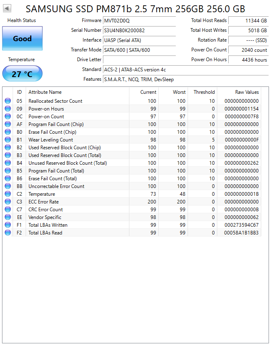
Task: Click the status orb for Total LBAs Written
Action: tap(8, 225)
